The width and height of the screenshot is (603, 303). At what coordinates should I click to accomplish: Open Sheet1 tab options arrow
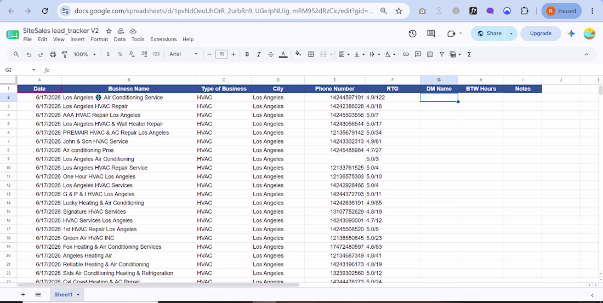pyautogui.click(x=78, y=295)
